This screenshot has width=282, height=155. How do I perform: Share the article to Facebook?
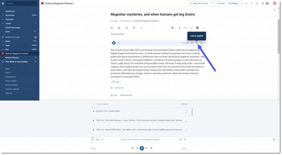pyautogui.click(x=197, y=28)
